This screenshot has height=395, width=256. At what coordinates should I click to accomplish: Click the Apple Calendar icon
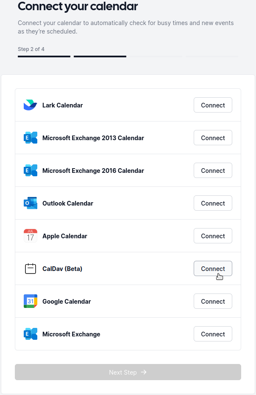click(x=31, y=236)
